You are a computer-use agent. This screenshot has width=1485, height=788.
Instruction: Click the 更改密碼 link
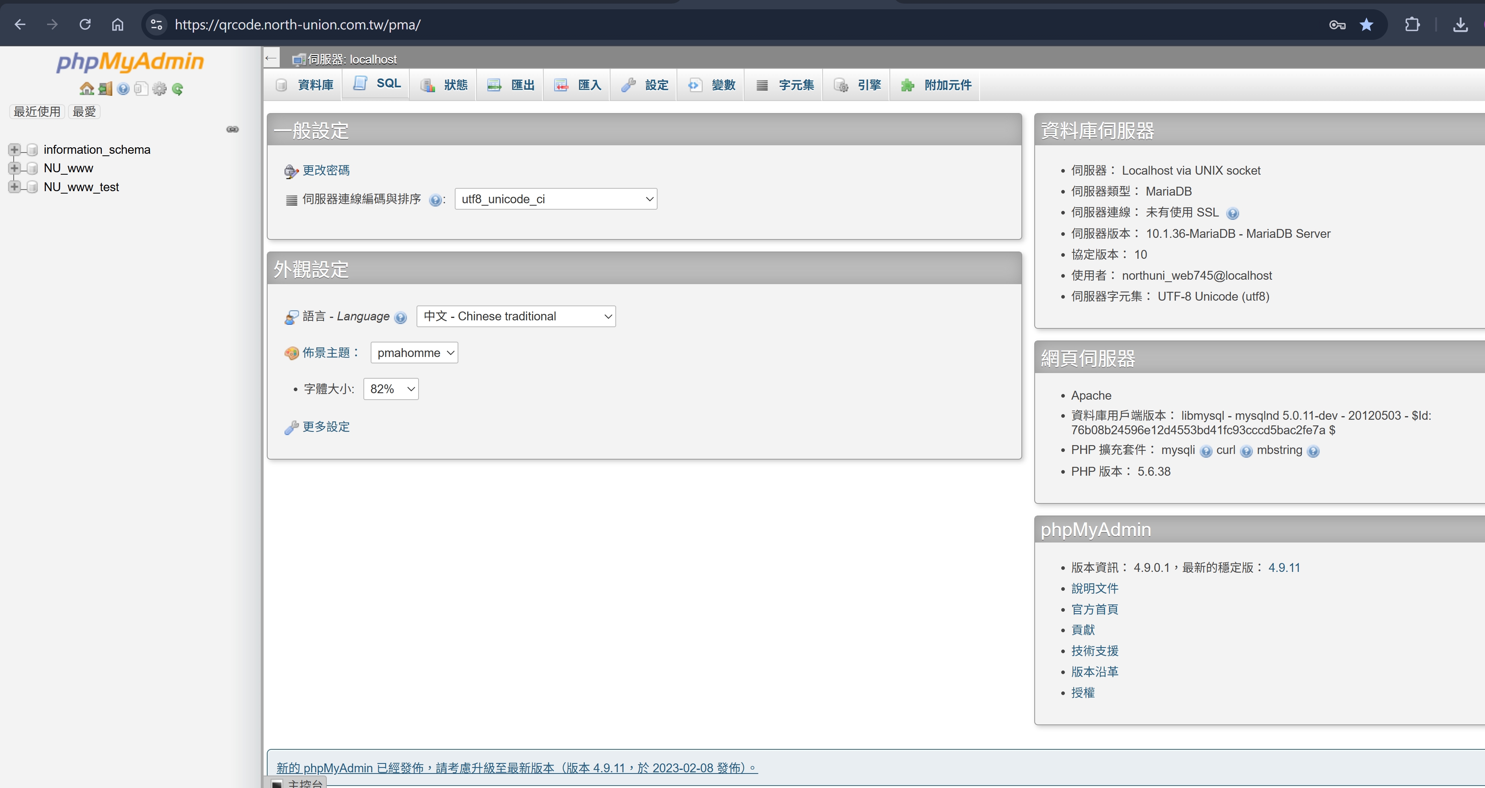[326, 171]
